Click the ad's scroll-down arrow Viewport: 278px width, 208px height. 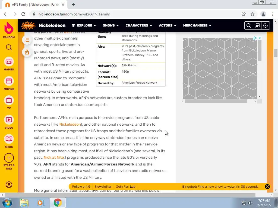point(260,97)
